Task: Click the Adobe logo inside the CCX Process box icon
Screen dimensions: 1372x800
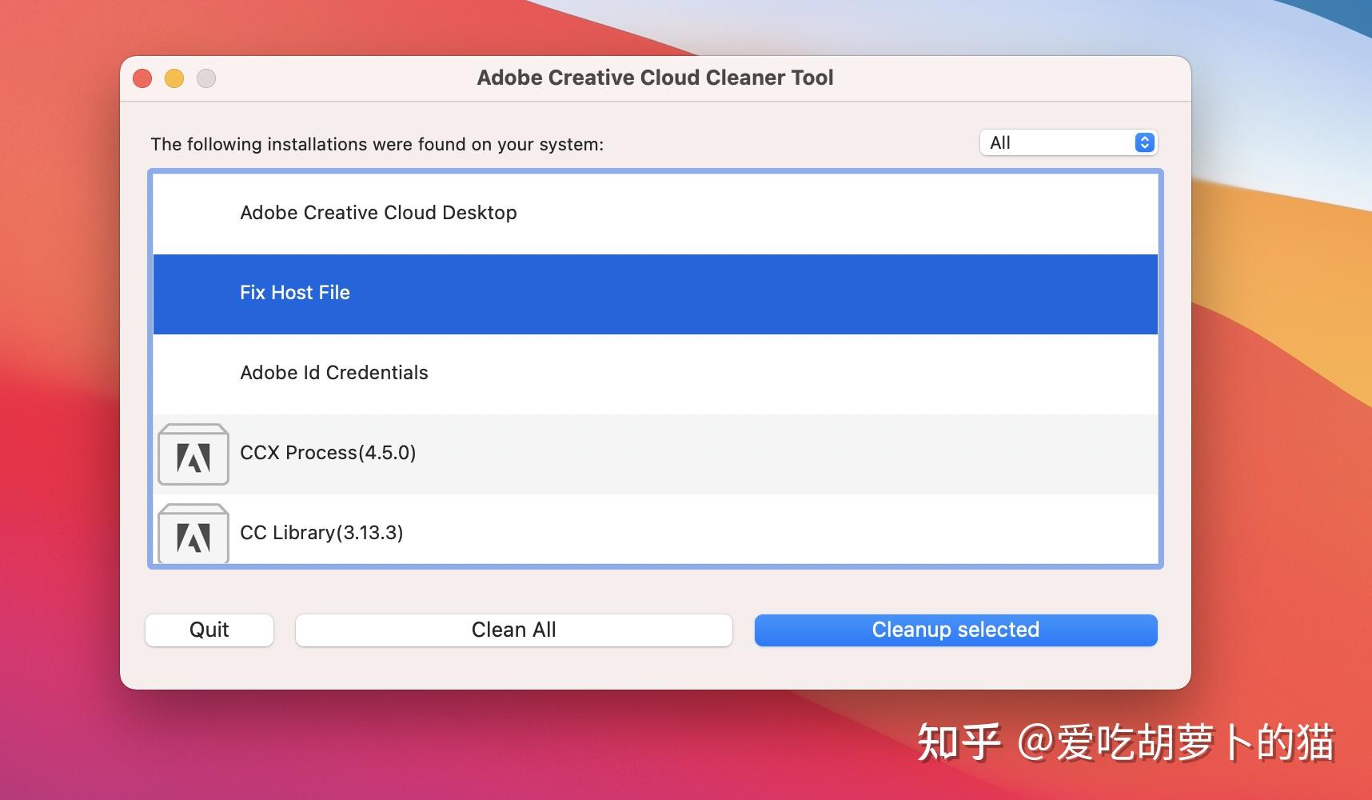Action: (x=193, y=458)
